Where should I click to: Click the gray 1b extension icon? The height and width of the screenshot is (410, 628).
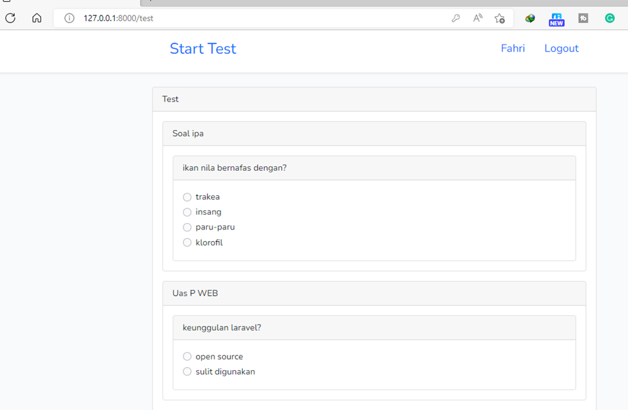point(583,18)
